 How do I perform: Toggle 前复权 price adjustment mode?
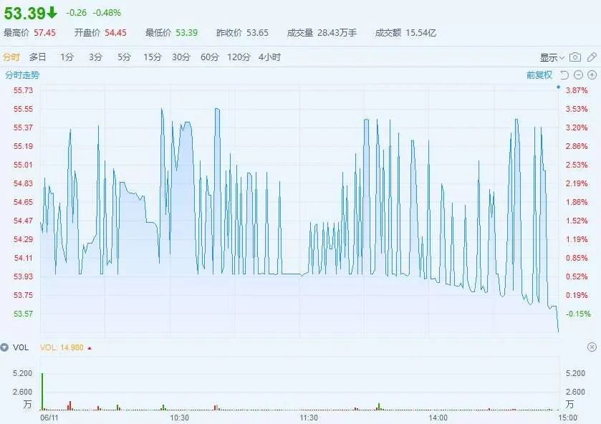click(538, 74)
